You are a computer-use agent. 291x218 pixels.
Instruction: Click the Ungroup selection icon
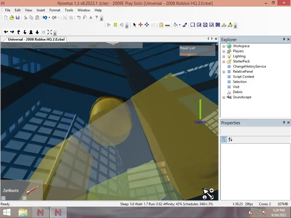click(71, 17)
